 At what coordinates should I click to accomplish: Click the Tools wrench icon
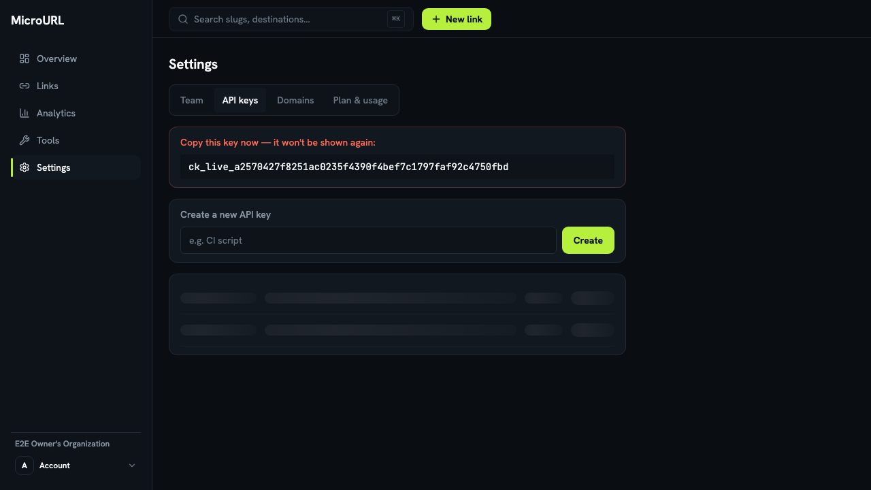(x=24, y=140)
